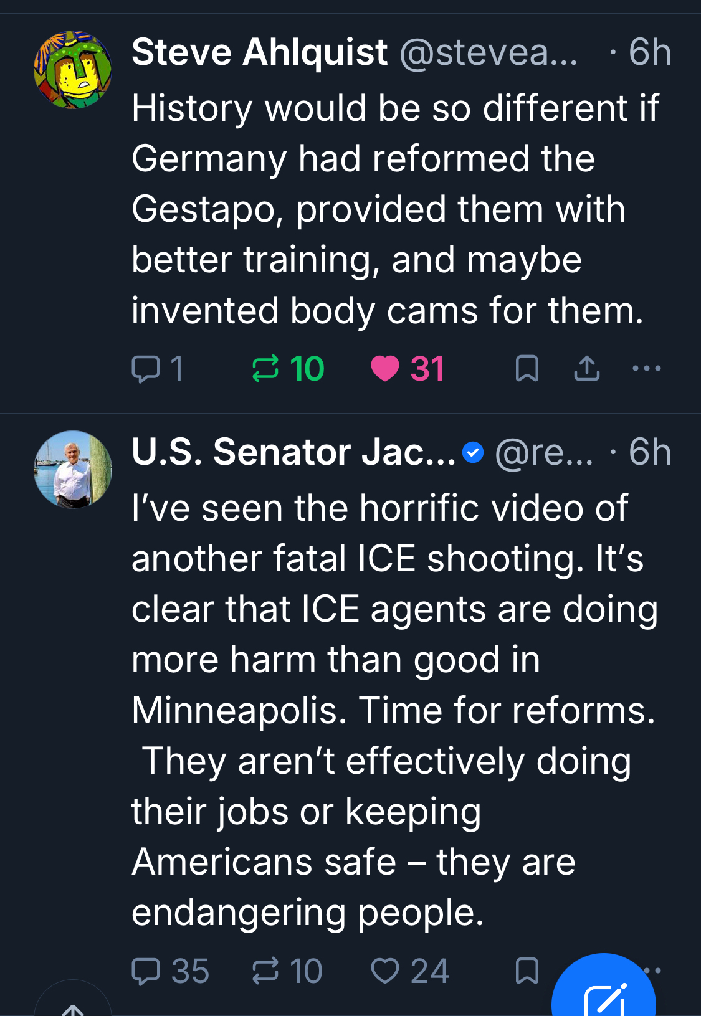Open more options on Steve Ahlquist's post
This screenshot has height=1016, width=701.
646,368
